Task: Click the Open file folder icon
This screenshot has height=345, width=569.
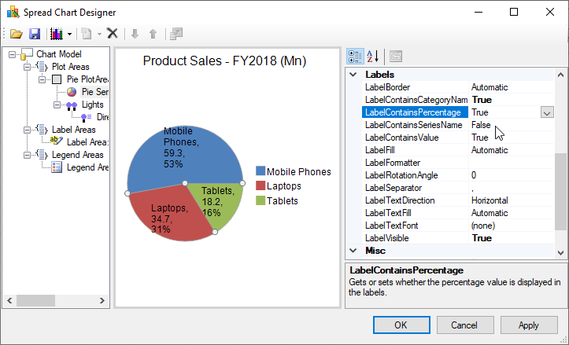Action: (x=17, y=33)
